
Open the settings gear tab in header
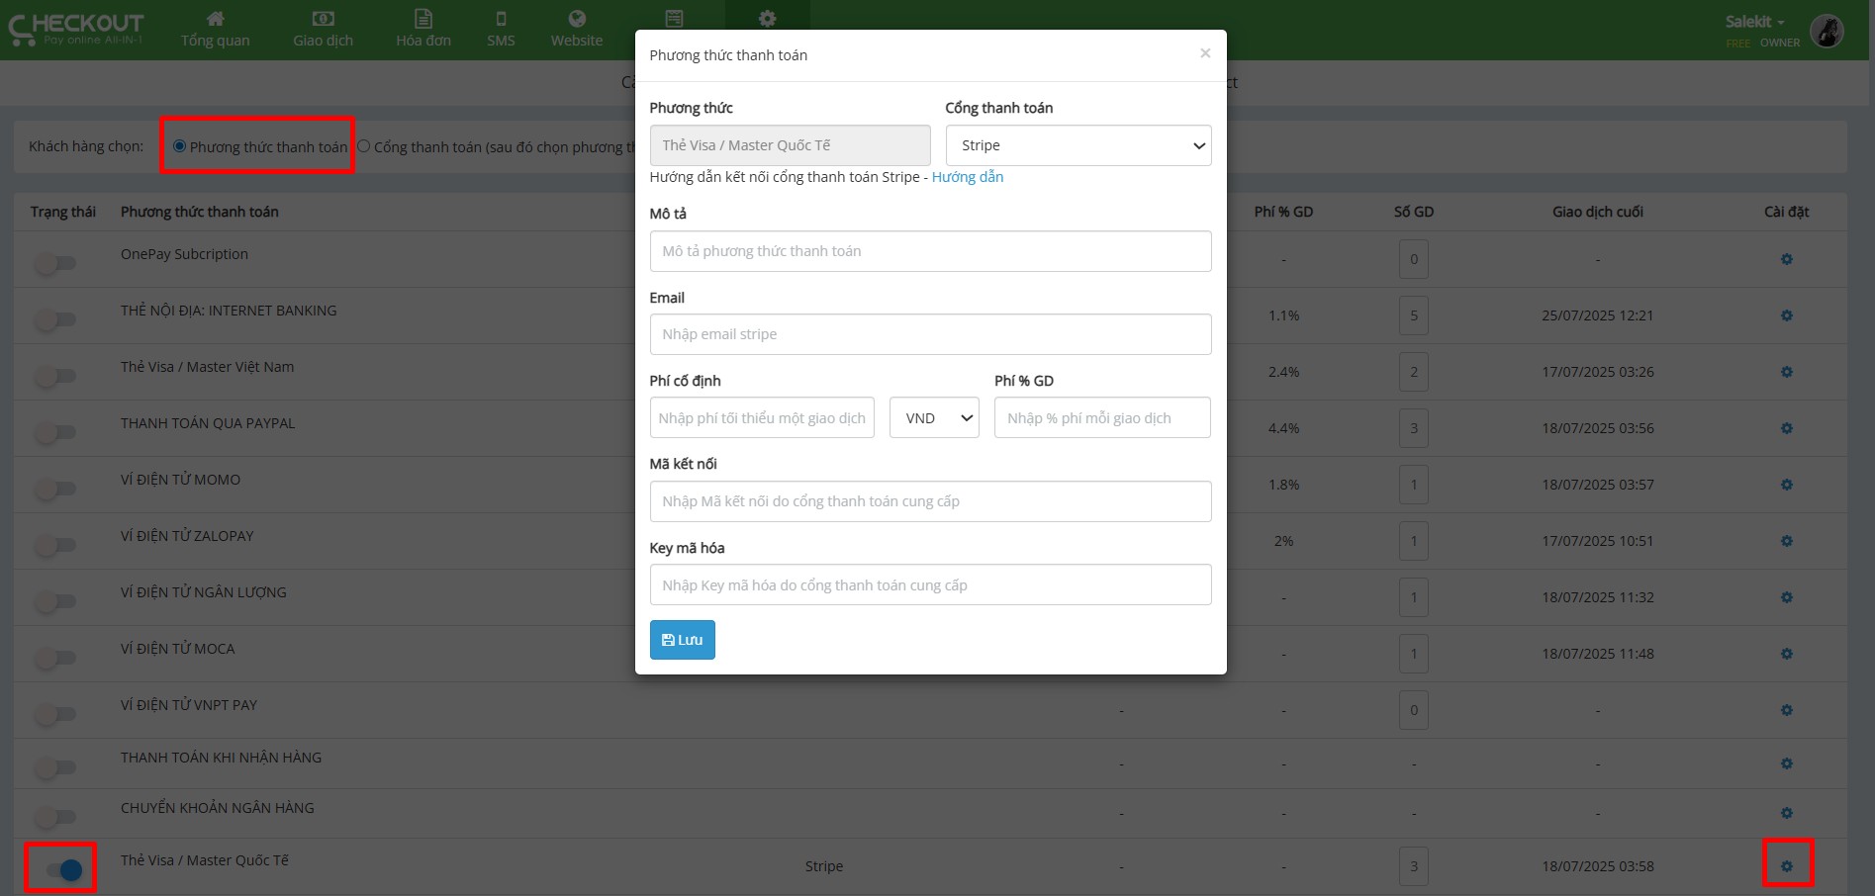coord(767,19)
